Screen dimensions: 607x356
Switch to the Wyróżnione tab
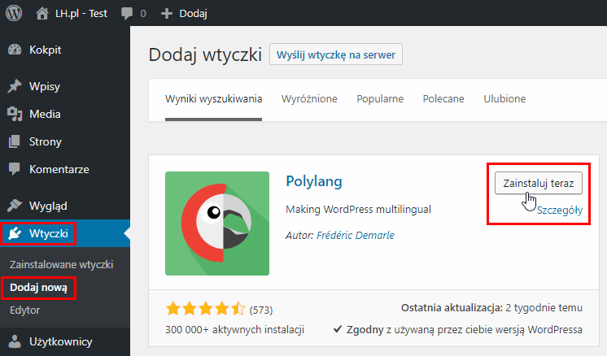[309, 99]
